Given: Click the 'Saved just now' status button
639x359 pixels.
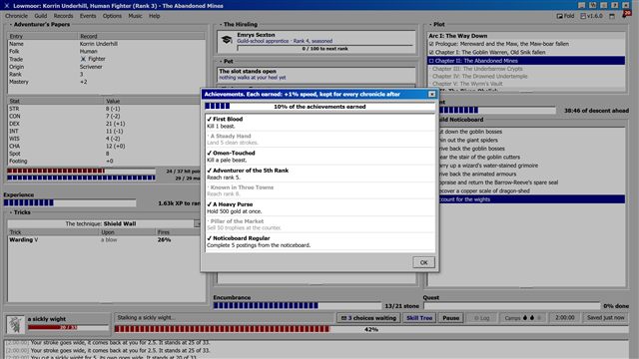Looking at the screenshot, I should (x=606, y=317).
